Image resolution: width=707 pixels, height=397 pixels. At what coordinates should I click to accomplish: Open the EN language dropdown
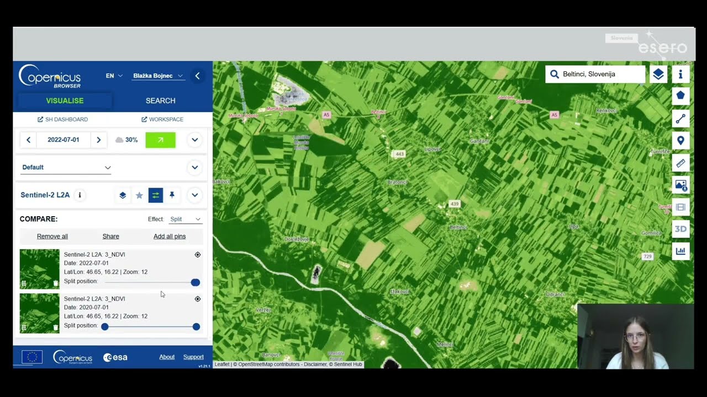point(114,76)
